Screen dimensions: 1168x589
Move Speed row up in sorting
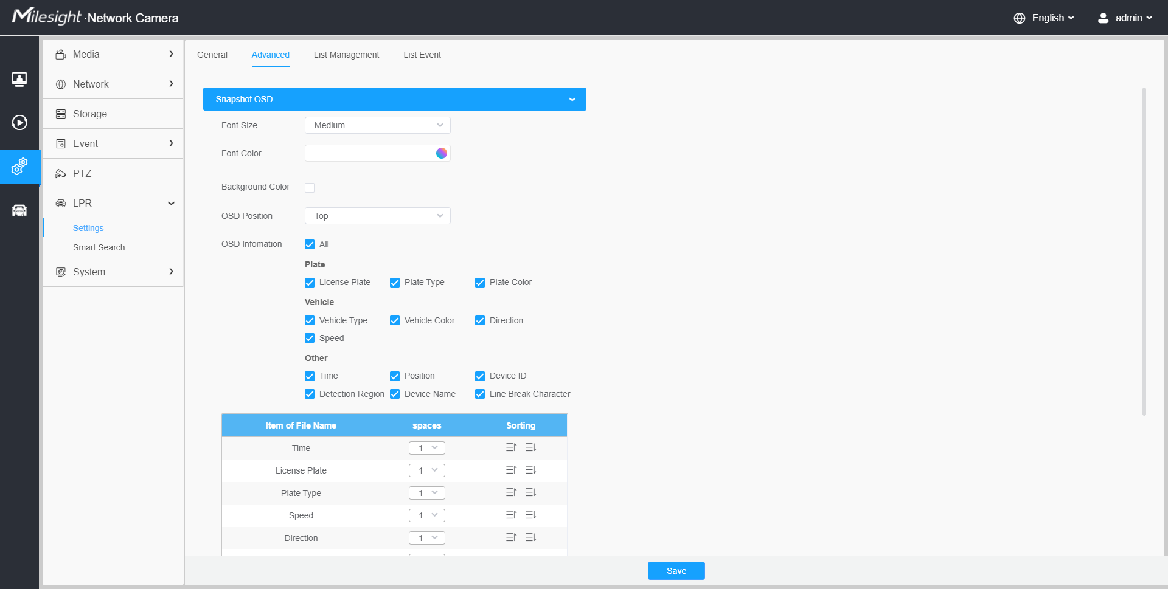[x=511, y=515]
